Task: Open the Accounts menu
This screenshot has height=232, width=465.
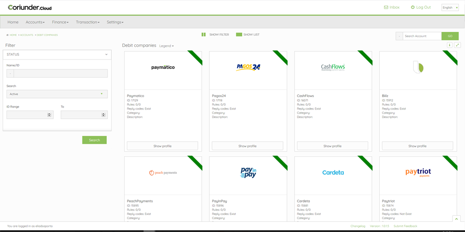Action: coord(35,22)
